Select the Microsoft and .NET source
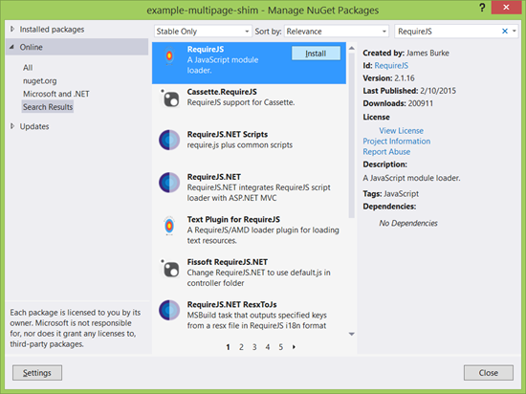The width and height of the screenshot is (526, 394). (x=56, y=94)
